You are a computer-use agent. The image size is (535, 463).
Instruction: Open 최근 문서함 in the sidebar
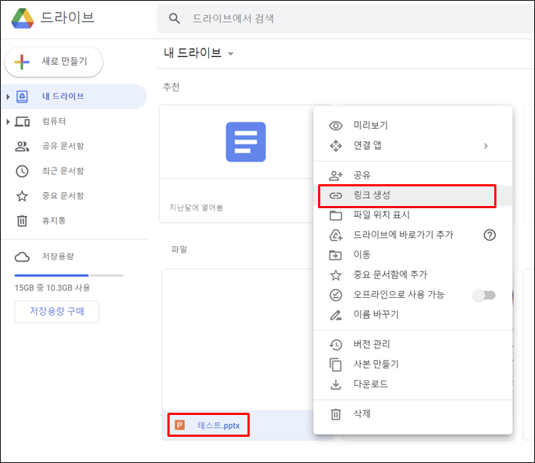tap(74, 171)
